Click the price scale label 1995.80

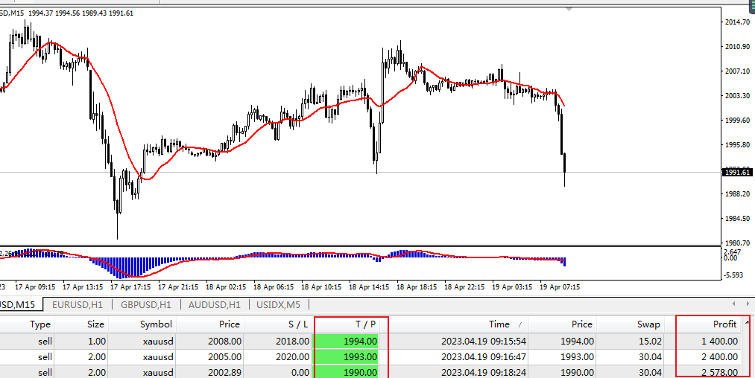click(737, 145)
